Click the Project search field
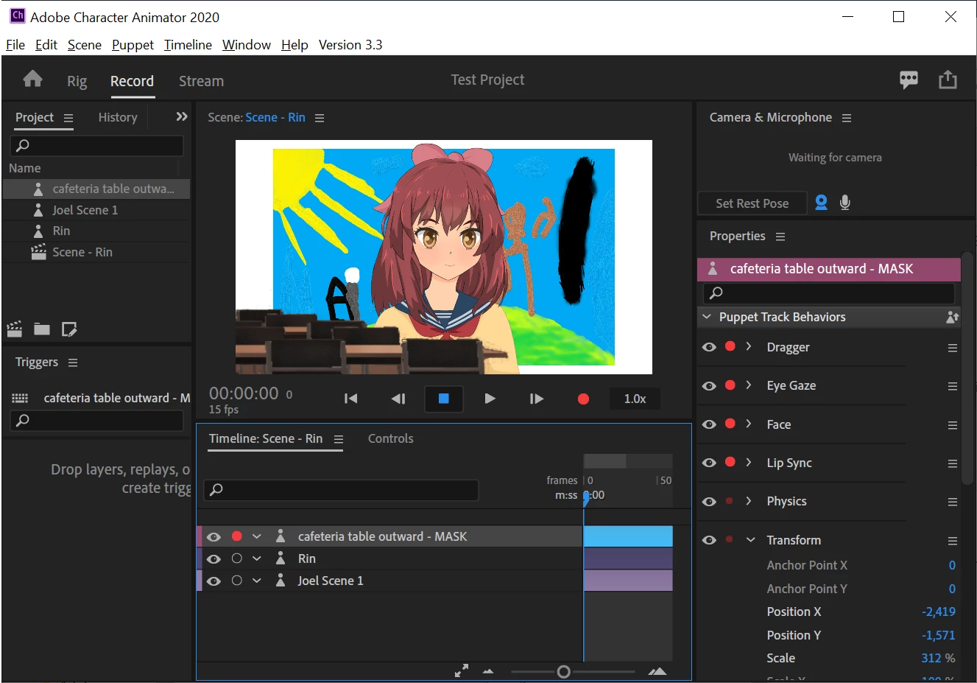 click(x=96, y=145)
